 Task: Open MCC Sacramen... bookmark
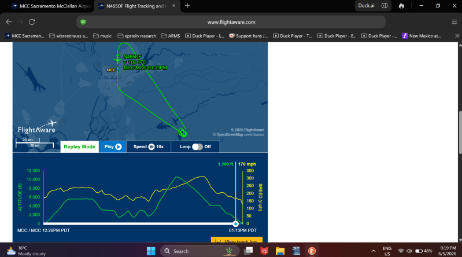pos(25,36)
